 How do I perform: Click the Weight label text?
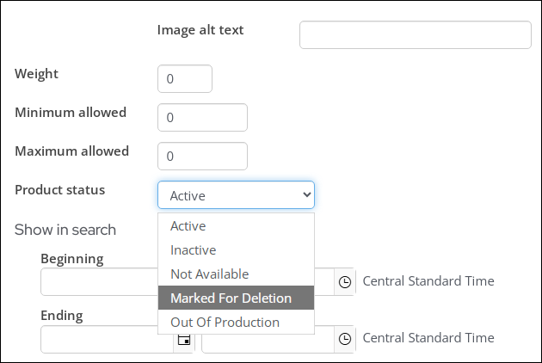coord(37,74)
